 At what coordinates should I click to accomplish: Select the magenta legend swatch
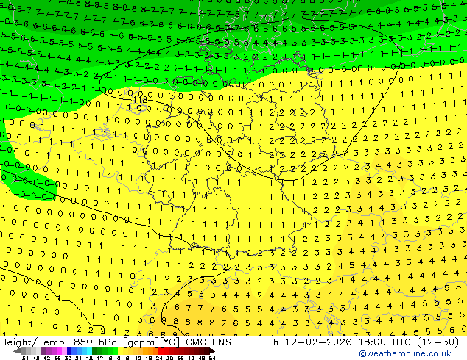pos(59,350)
